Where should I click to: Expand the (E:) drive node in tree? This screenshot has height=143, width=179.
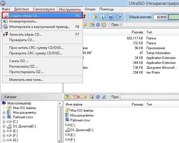pyautogui.click(x=4, y=131)
